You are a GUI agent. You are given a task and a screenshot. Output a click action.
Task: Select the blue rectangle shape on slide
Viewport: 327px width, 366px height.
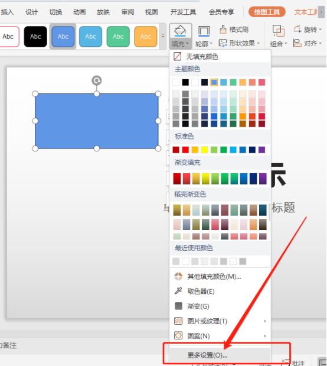pos(96,121)
